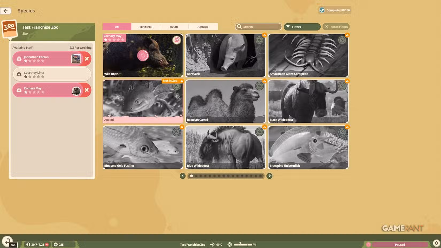Click the research-in-progress icon on Wild Boar
441x248 pixels.
(143, 55)
